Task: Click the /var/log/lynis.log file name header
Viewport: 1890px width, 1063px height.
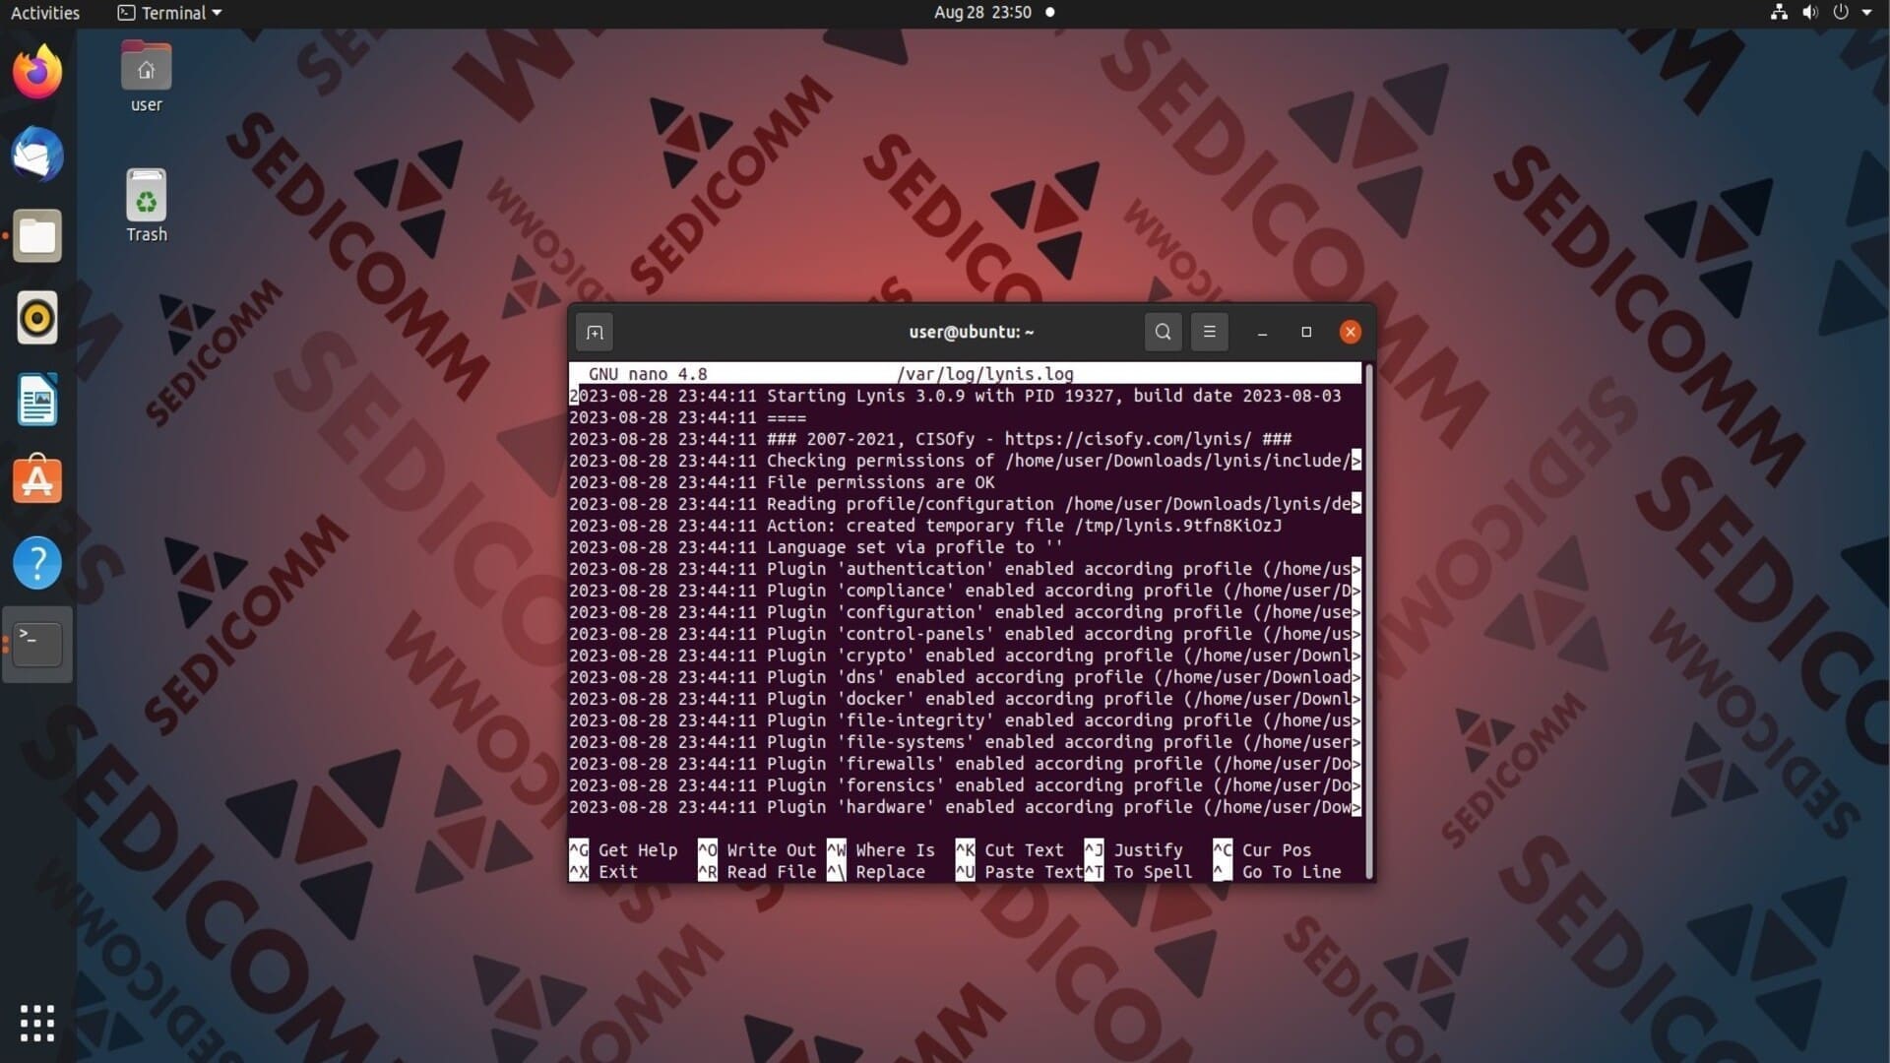Action: pyautogui.click(x=984, y=374)
